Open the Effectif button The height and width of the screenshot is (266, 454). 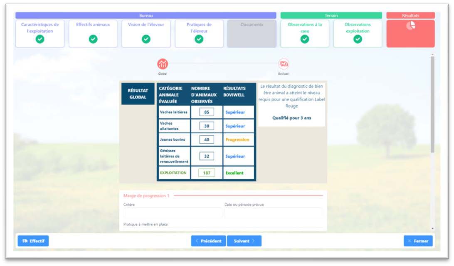pyautogui.click(x=33, y=241)
